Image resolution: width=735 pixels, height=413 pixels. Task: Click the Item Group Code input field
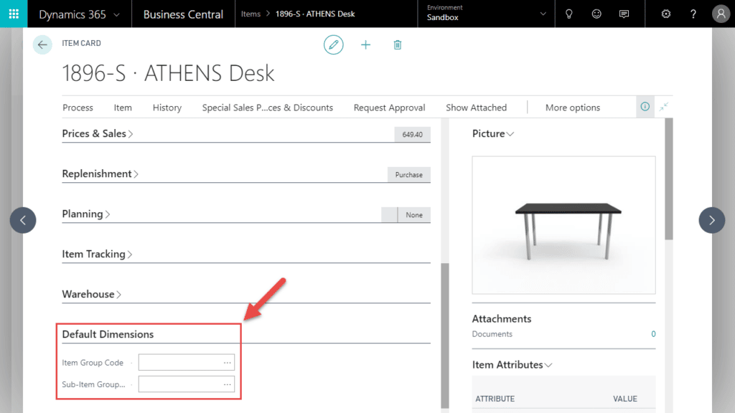click(x=181, y=362)
